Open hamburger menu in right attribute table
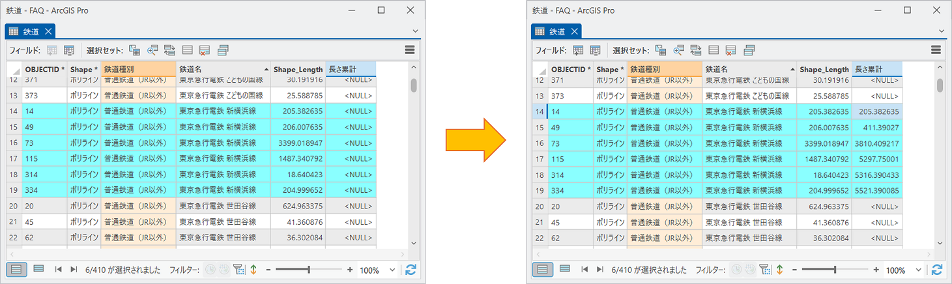Screen dimensions: 952x284 (x=936, y=50)
